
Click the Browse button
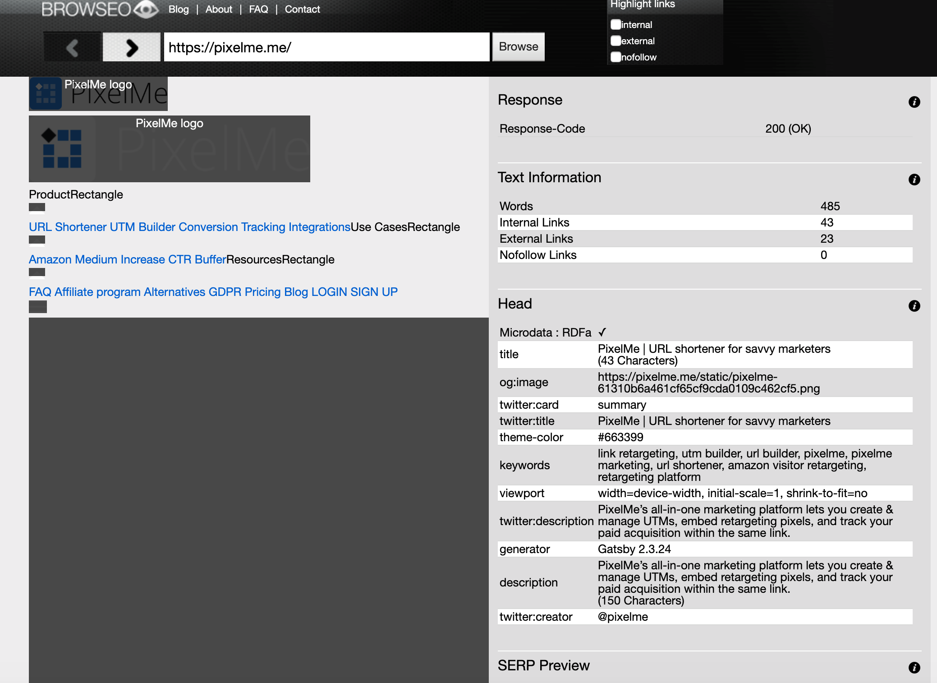pyautogui.click(x=519, y=47)
